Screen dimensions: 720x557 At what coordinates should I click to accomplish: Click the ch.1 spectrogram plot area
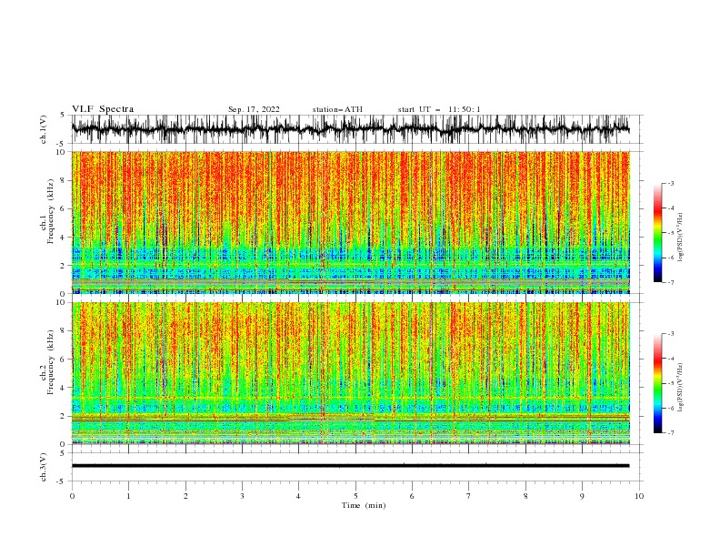click(350, 222)
